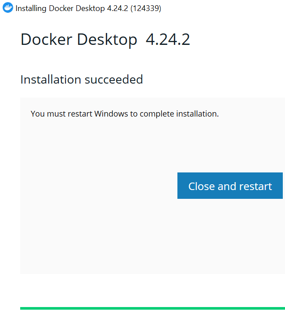The image size is (285, 311).
Task: Click the word succeeded in the subheading
Action: (x=114, y=80)
